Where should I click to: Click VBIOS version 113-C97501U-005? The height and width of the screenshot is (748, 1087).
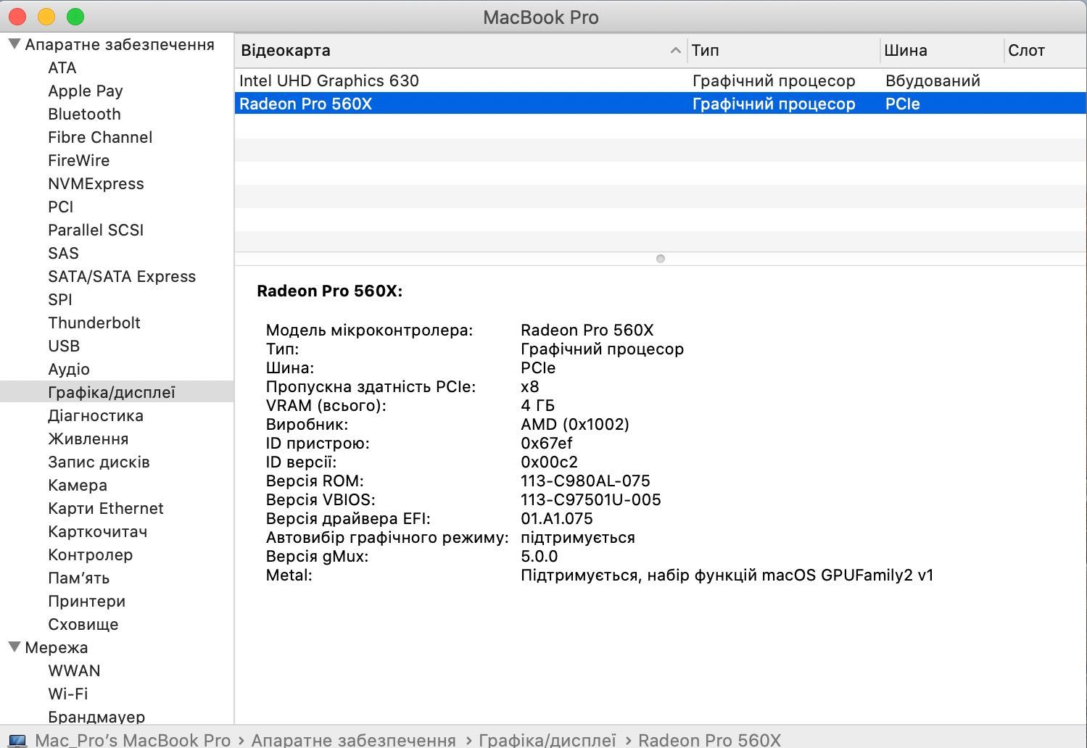591,499
